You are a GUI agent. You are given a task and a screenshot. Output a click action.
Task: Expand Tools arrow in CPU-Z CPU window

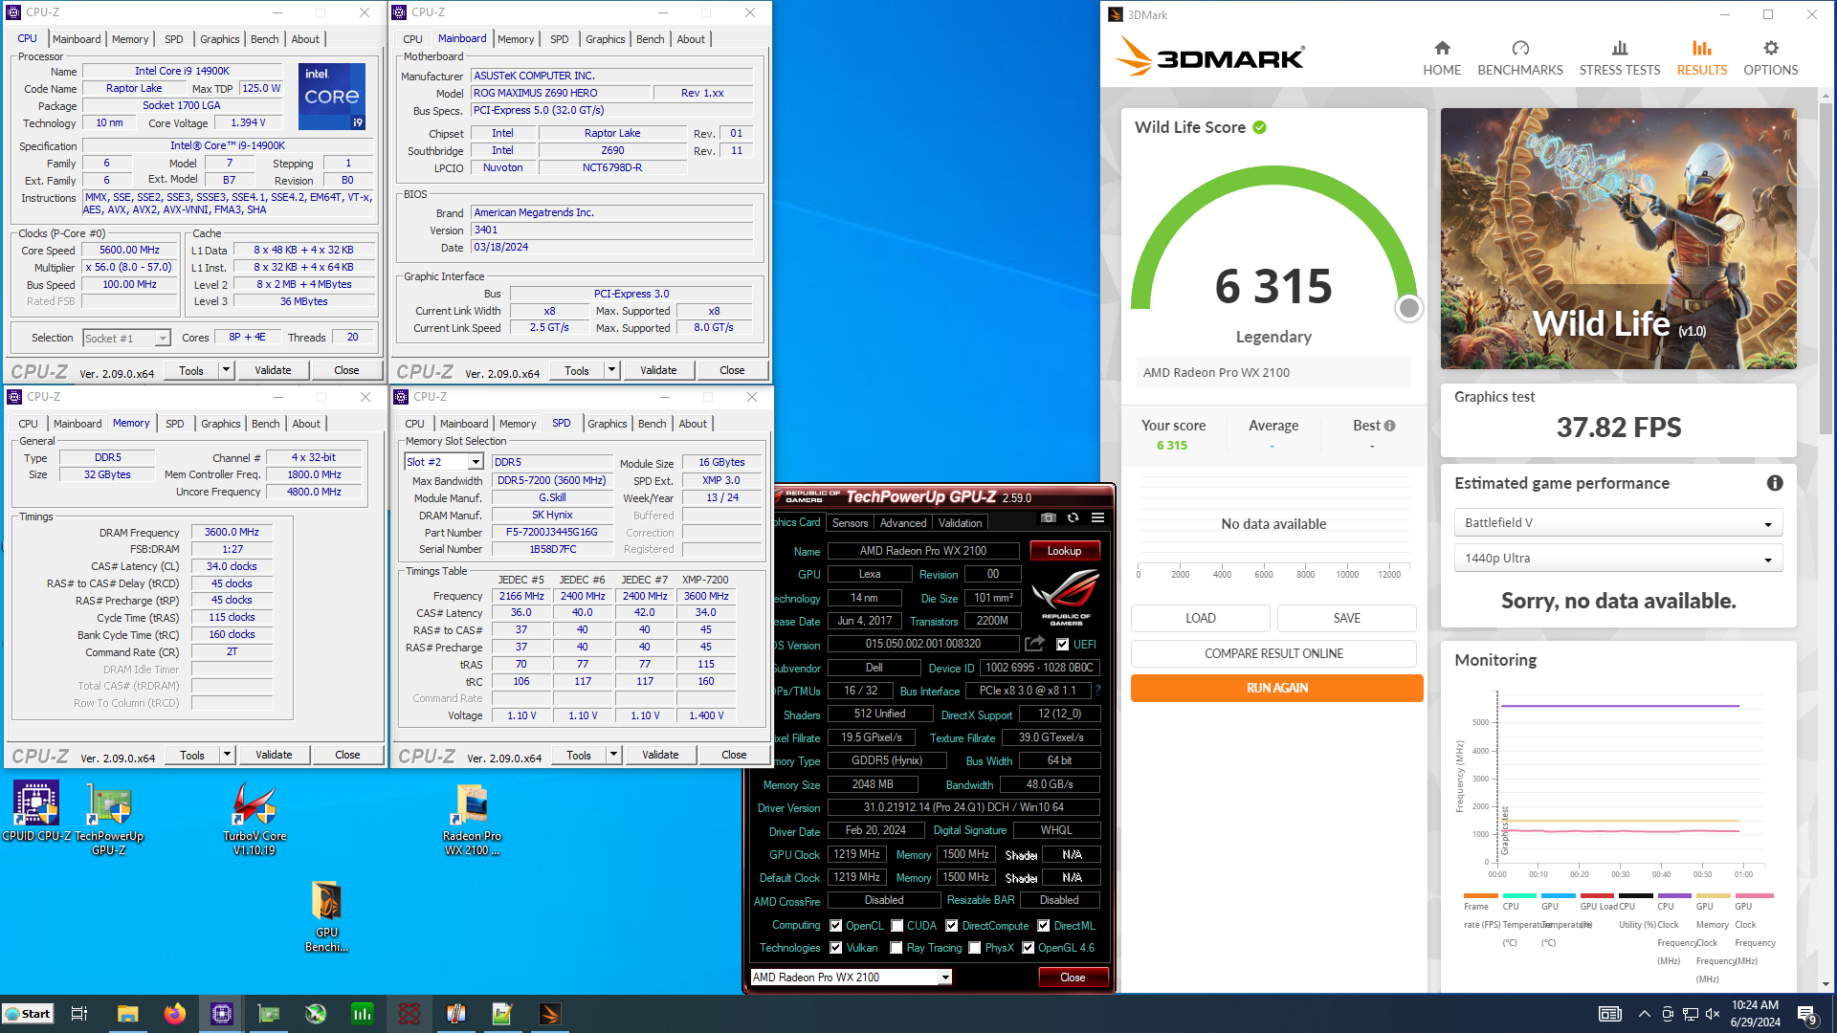[x=227, y=370]
